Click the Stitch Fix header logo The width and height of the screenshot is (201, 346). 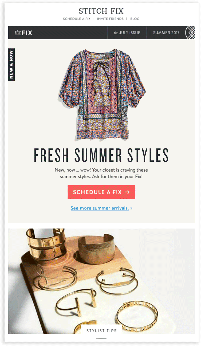(x=101, y=11)
